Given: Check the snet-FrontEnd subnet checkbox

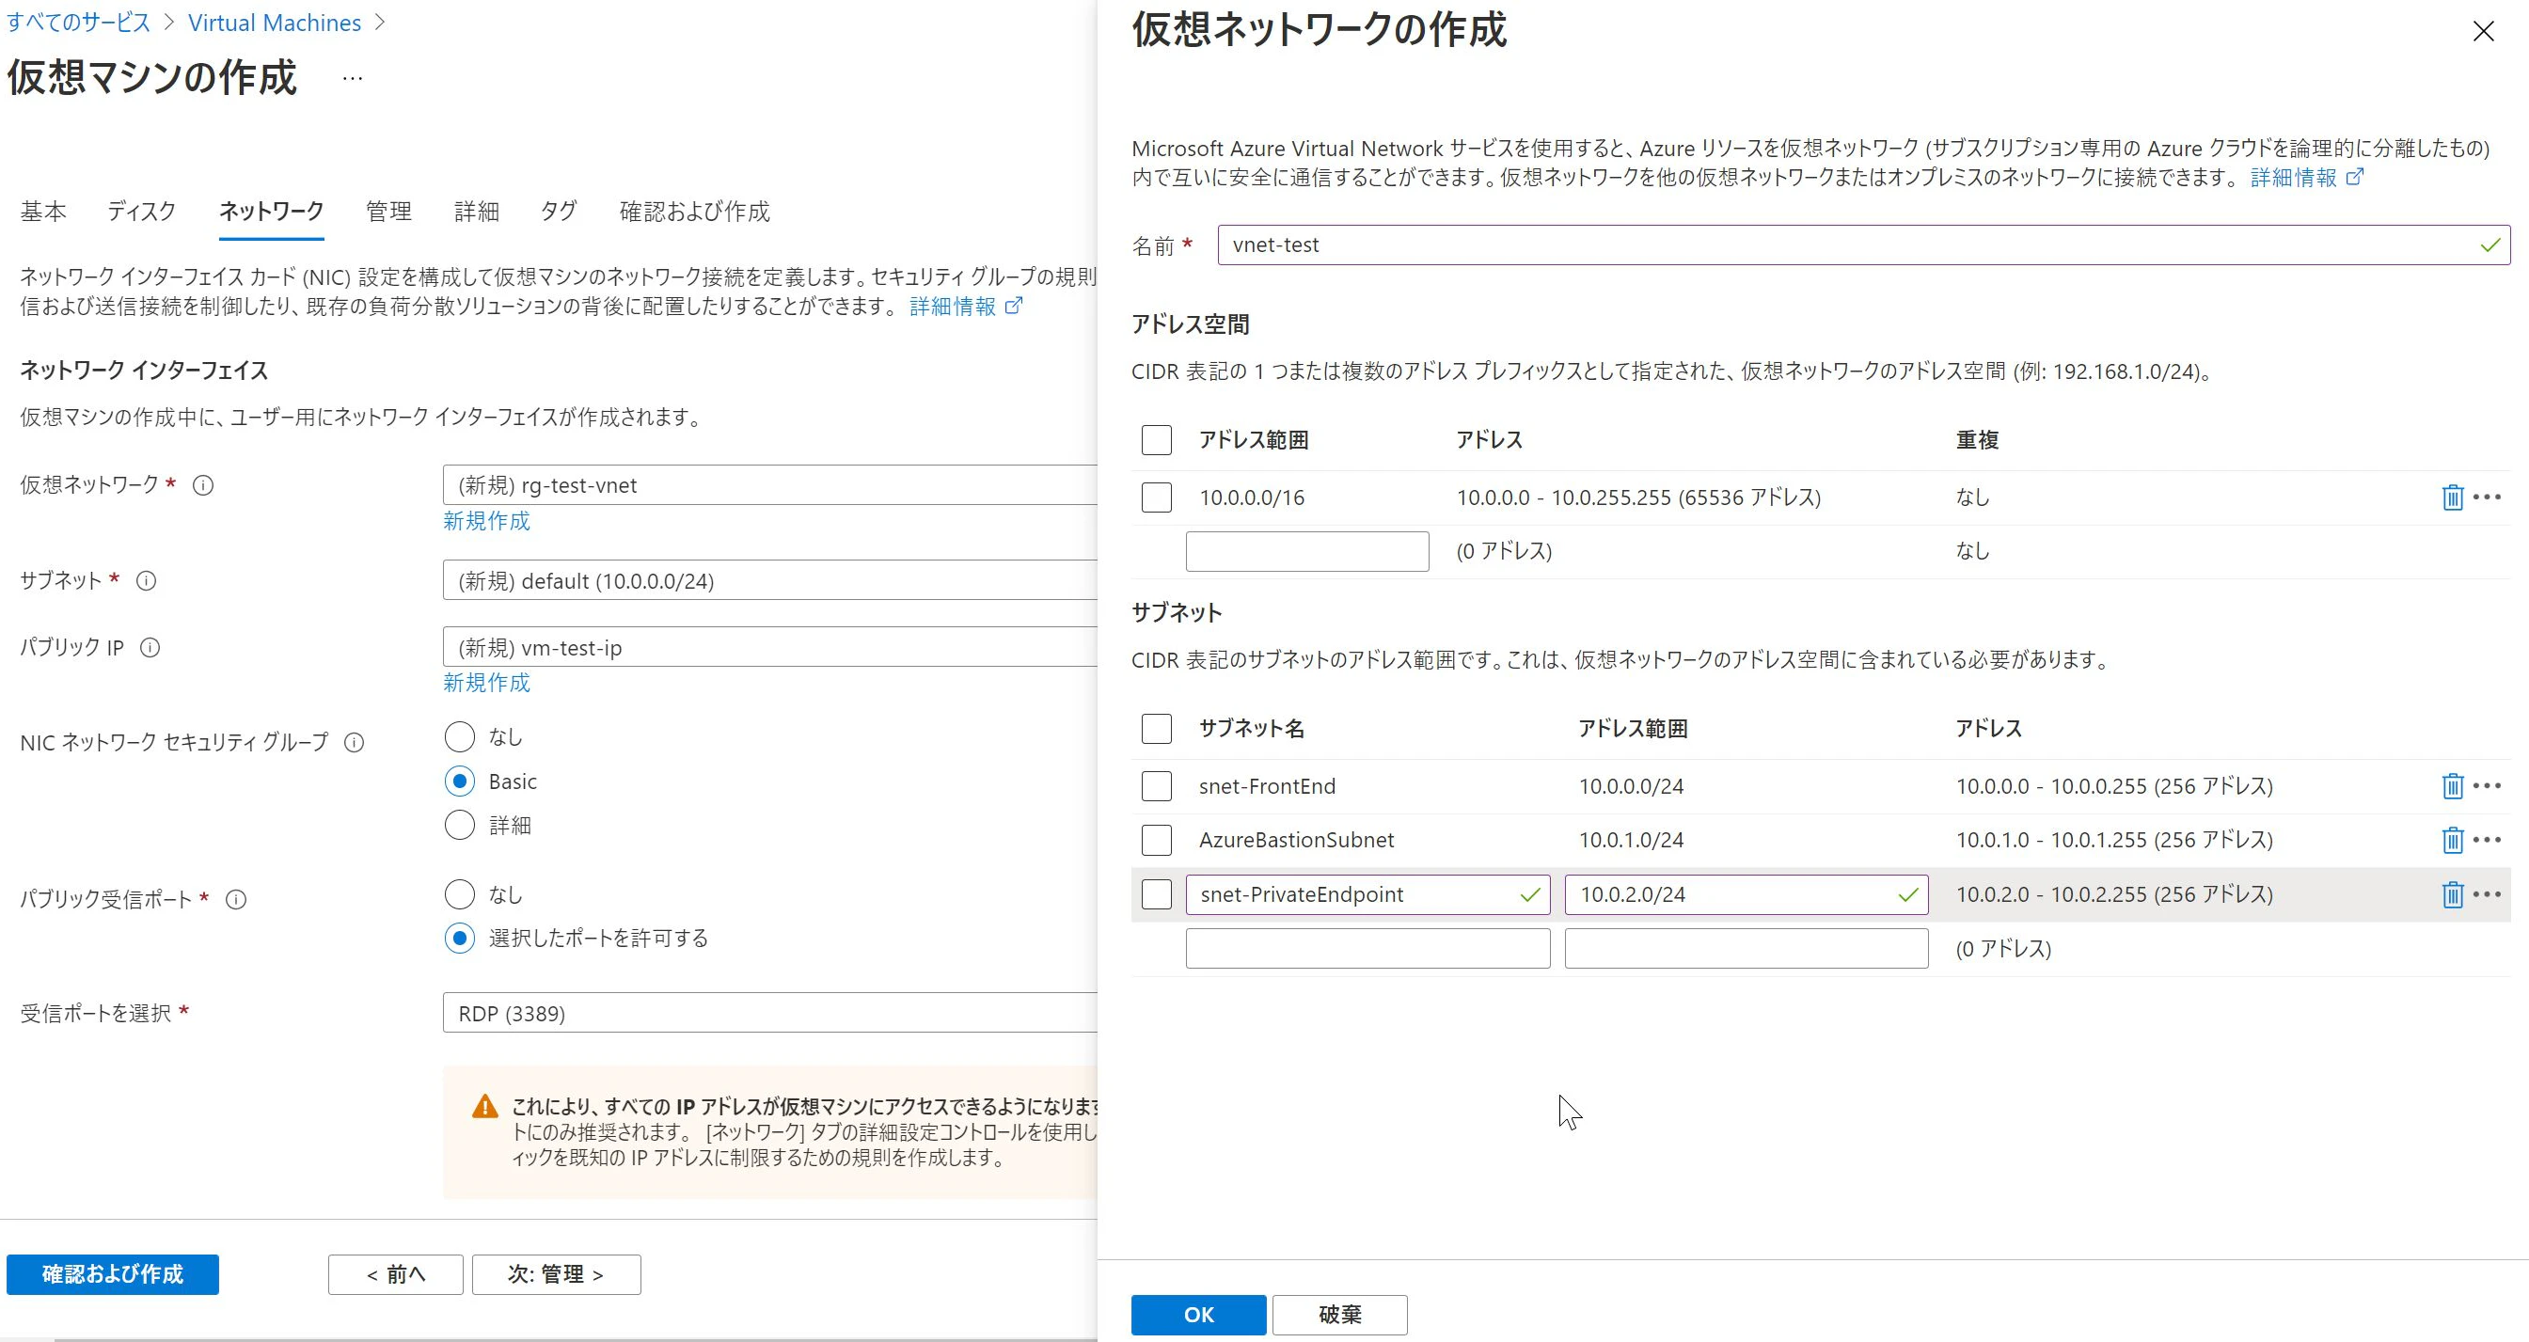Looking at the screenshot, I should point(1157,785).
